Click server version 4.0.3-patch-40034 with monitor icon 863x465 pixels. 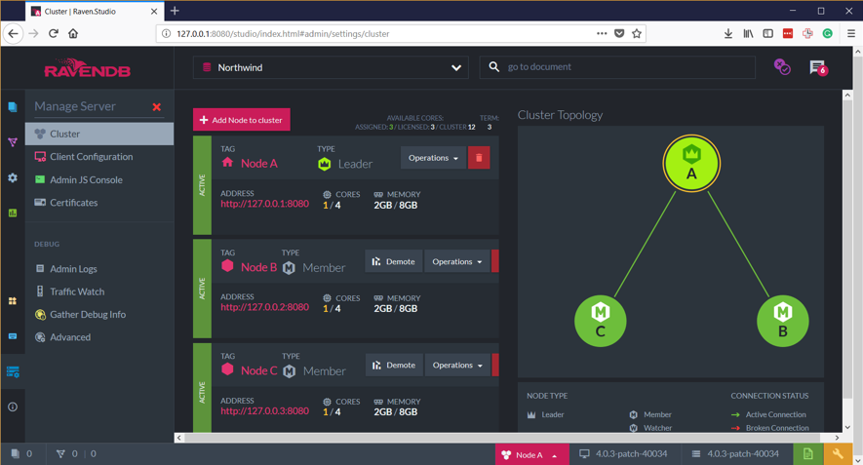point(623,454)
